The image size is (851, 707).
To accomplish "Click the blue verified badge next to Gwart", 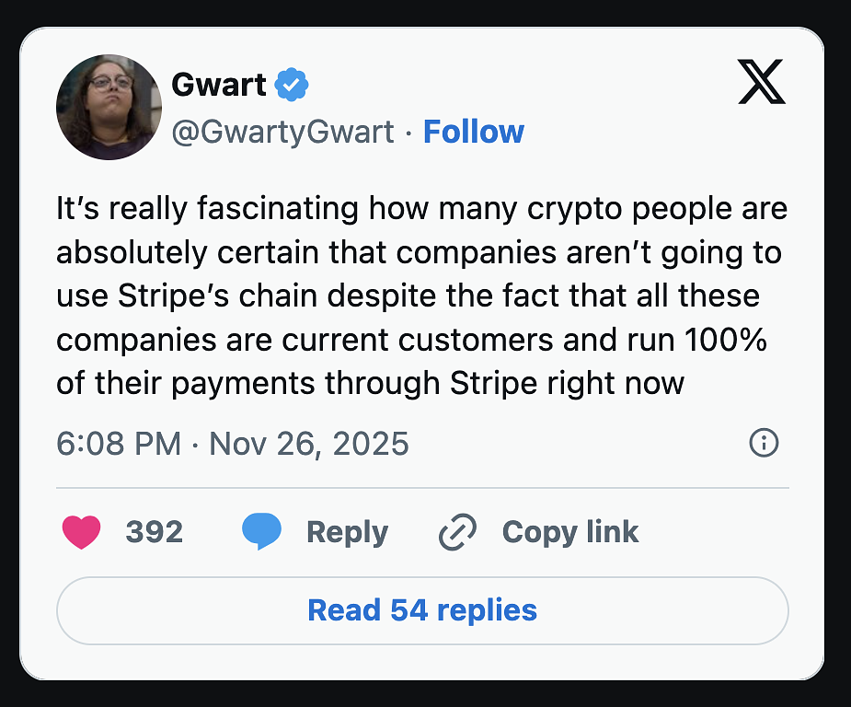I will coord(293,86).
